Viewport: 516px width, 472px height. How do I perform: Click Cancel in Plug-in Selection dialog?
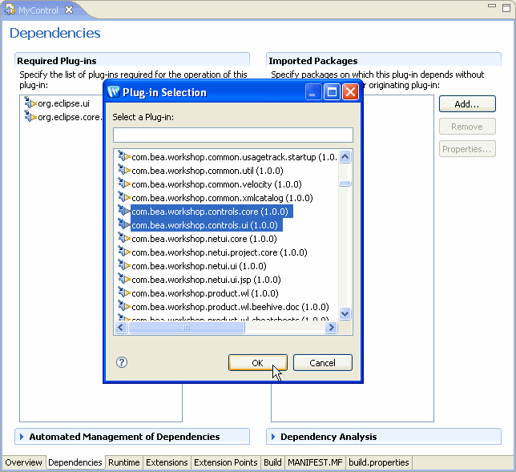pyautogui.click(x=322, y=363)
